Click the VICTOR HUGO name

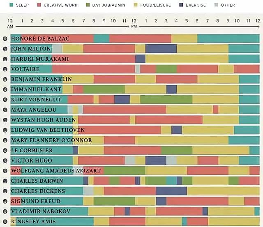[x=32, y=161]
